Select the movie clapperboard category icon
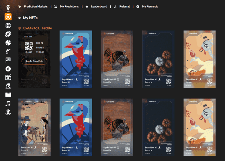Image resolution: width=225 pixels, height=161 pixels. pos(8,95)
